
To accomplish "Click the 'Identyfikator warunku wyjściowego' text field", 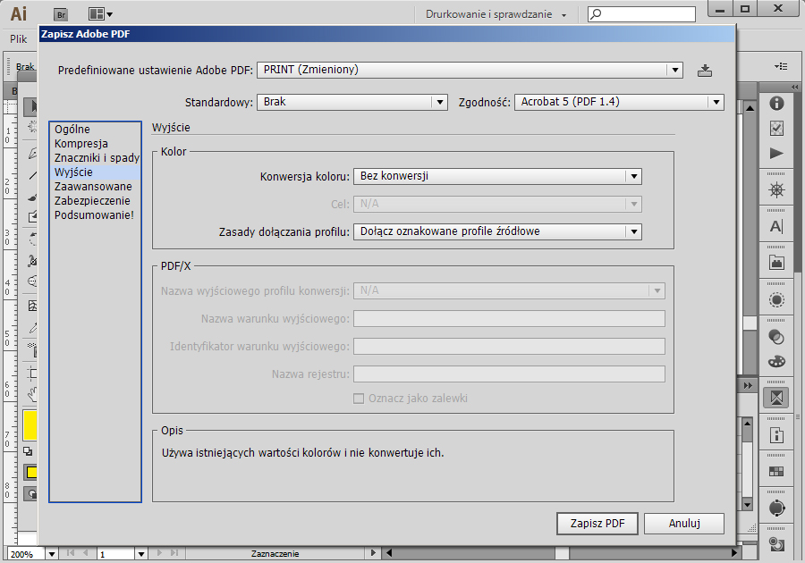I will [x=509, y=347].
